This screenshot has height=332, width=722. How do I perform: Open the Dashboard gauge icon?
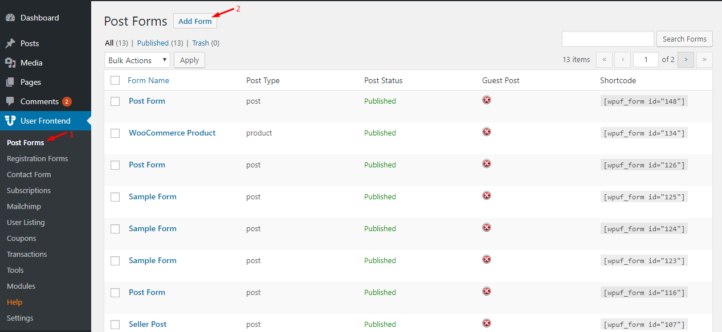coord(10,18)
